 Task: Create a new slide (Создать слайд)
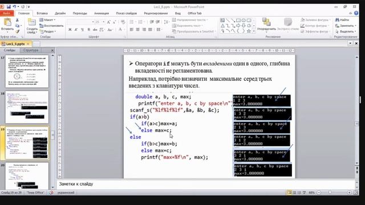32,26
